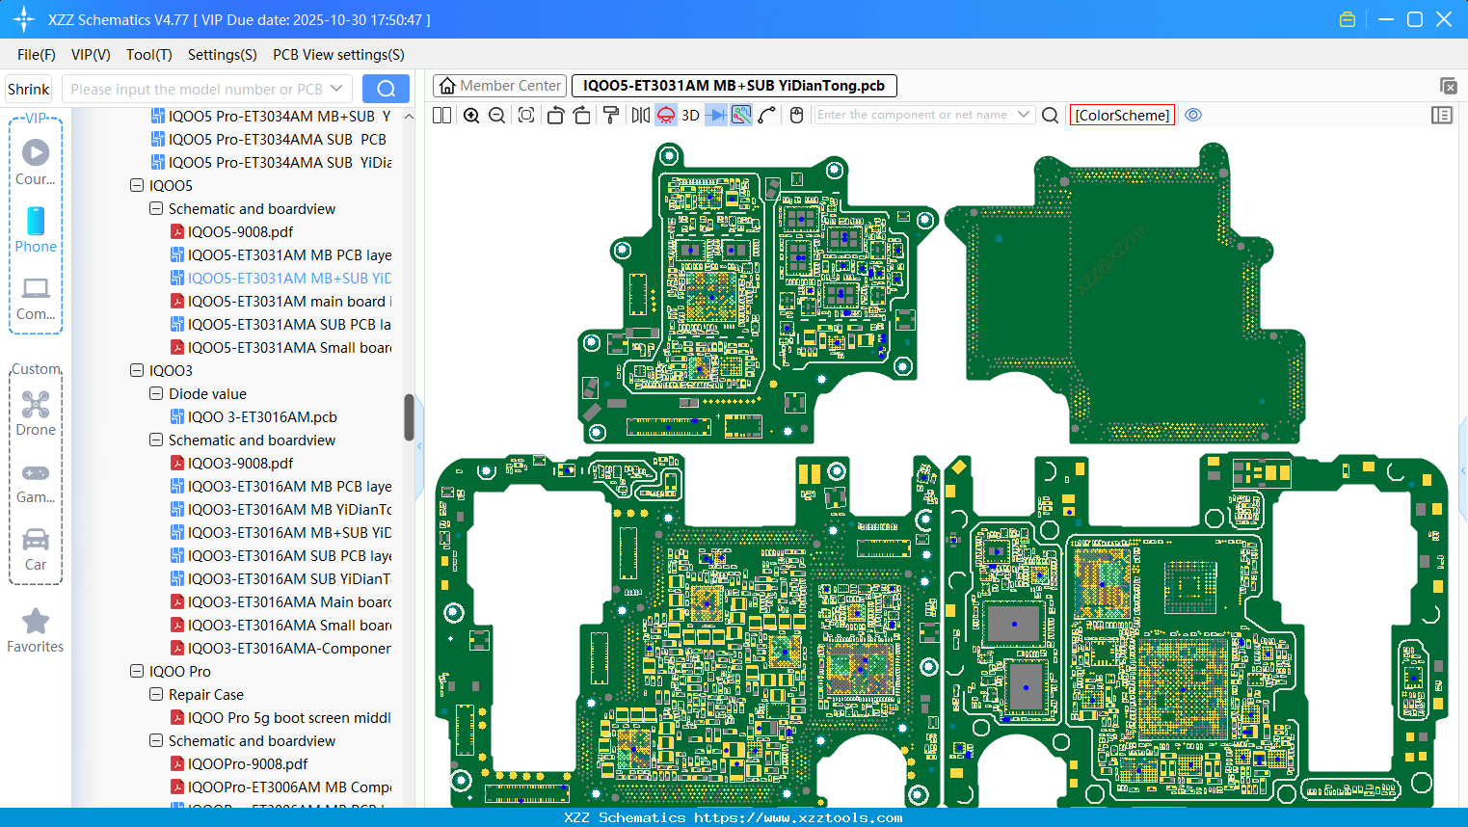
Task: Open the Tool(T) menu
Action: click(148, 55)
